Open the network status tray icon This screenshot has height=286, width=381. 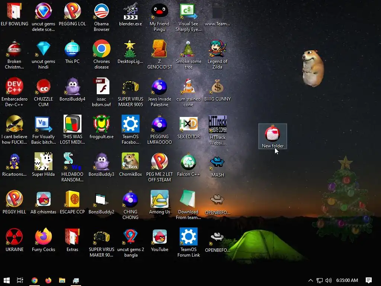320,280
